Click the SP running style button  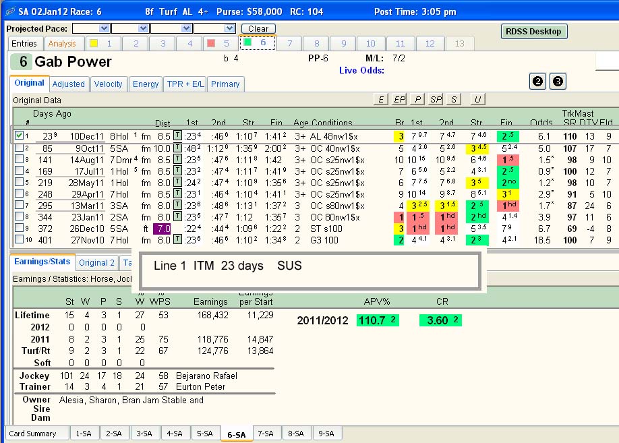(x=436, y=100)
